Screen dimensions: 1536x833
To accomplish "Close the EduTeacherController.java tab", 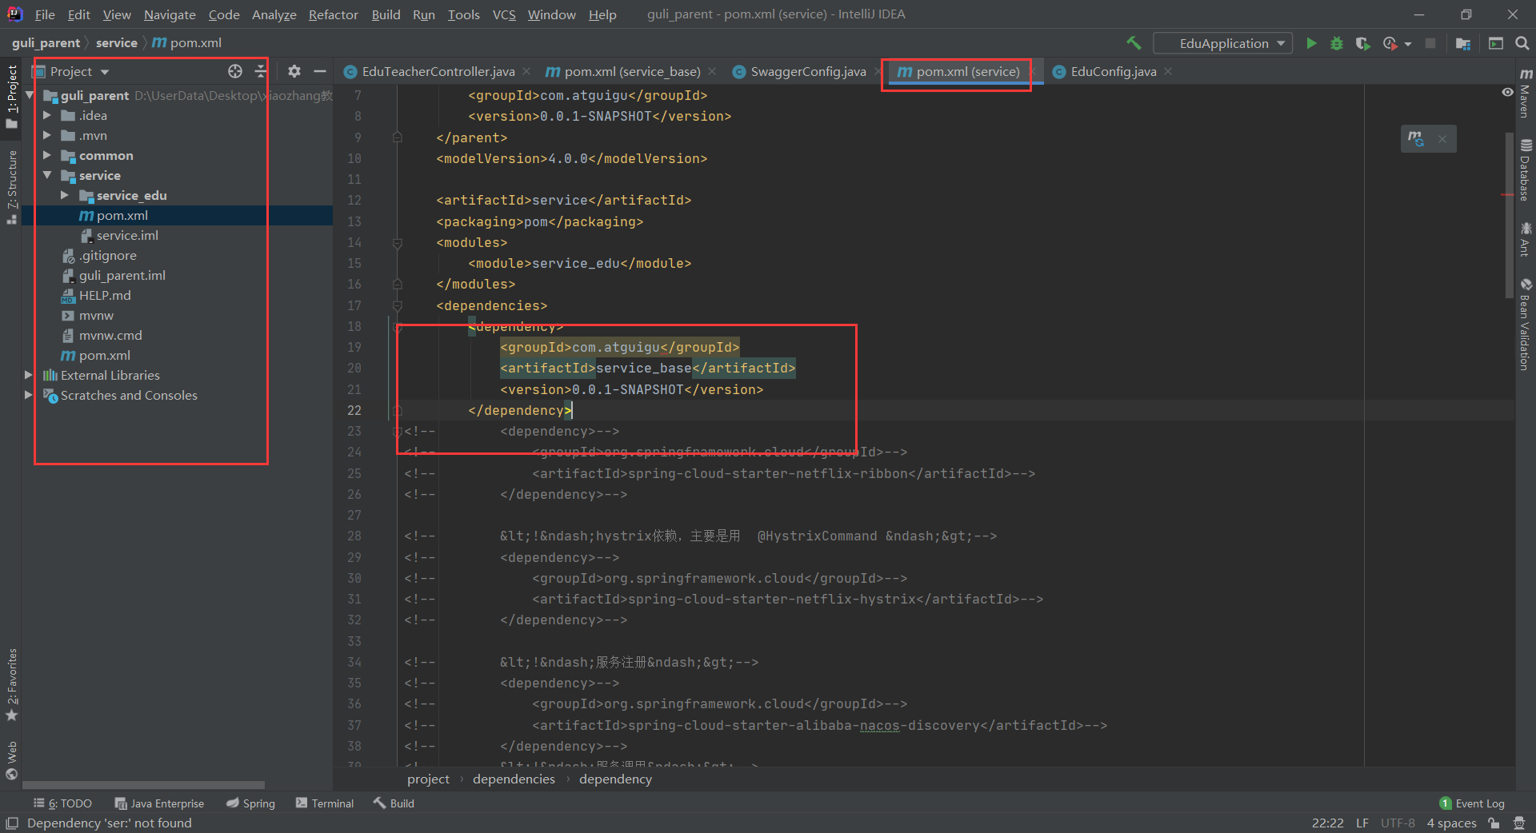I will [526, 71].
